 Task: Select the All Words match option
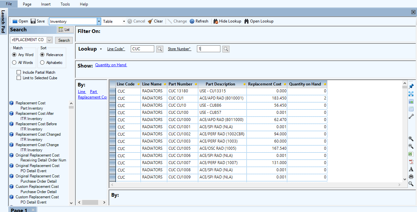tap(14, 63)
